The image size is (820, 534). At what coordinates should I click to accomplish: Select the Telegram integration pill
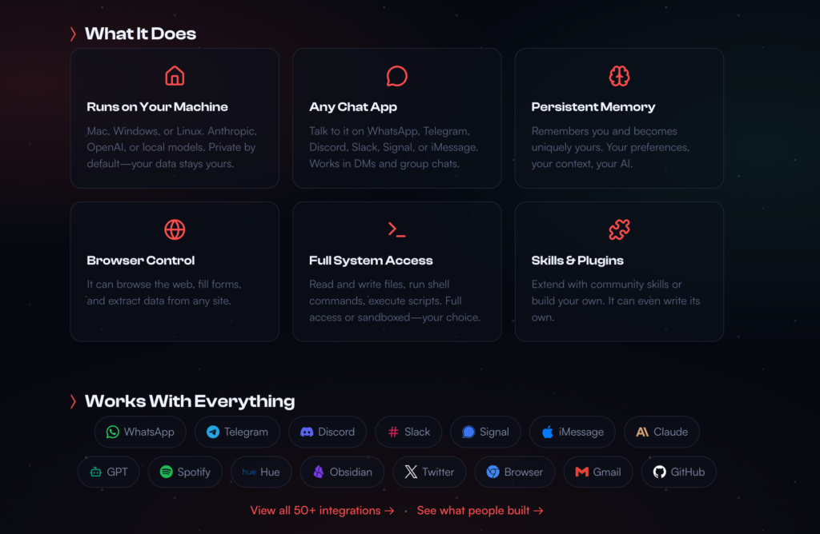click(237, 432)
